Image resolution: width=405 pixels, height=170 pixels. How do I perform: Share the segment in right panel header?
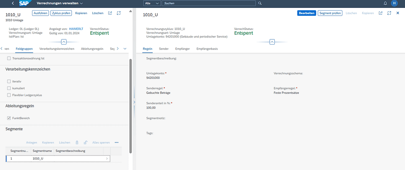(380, 13)
